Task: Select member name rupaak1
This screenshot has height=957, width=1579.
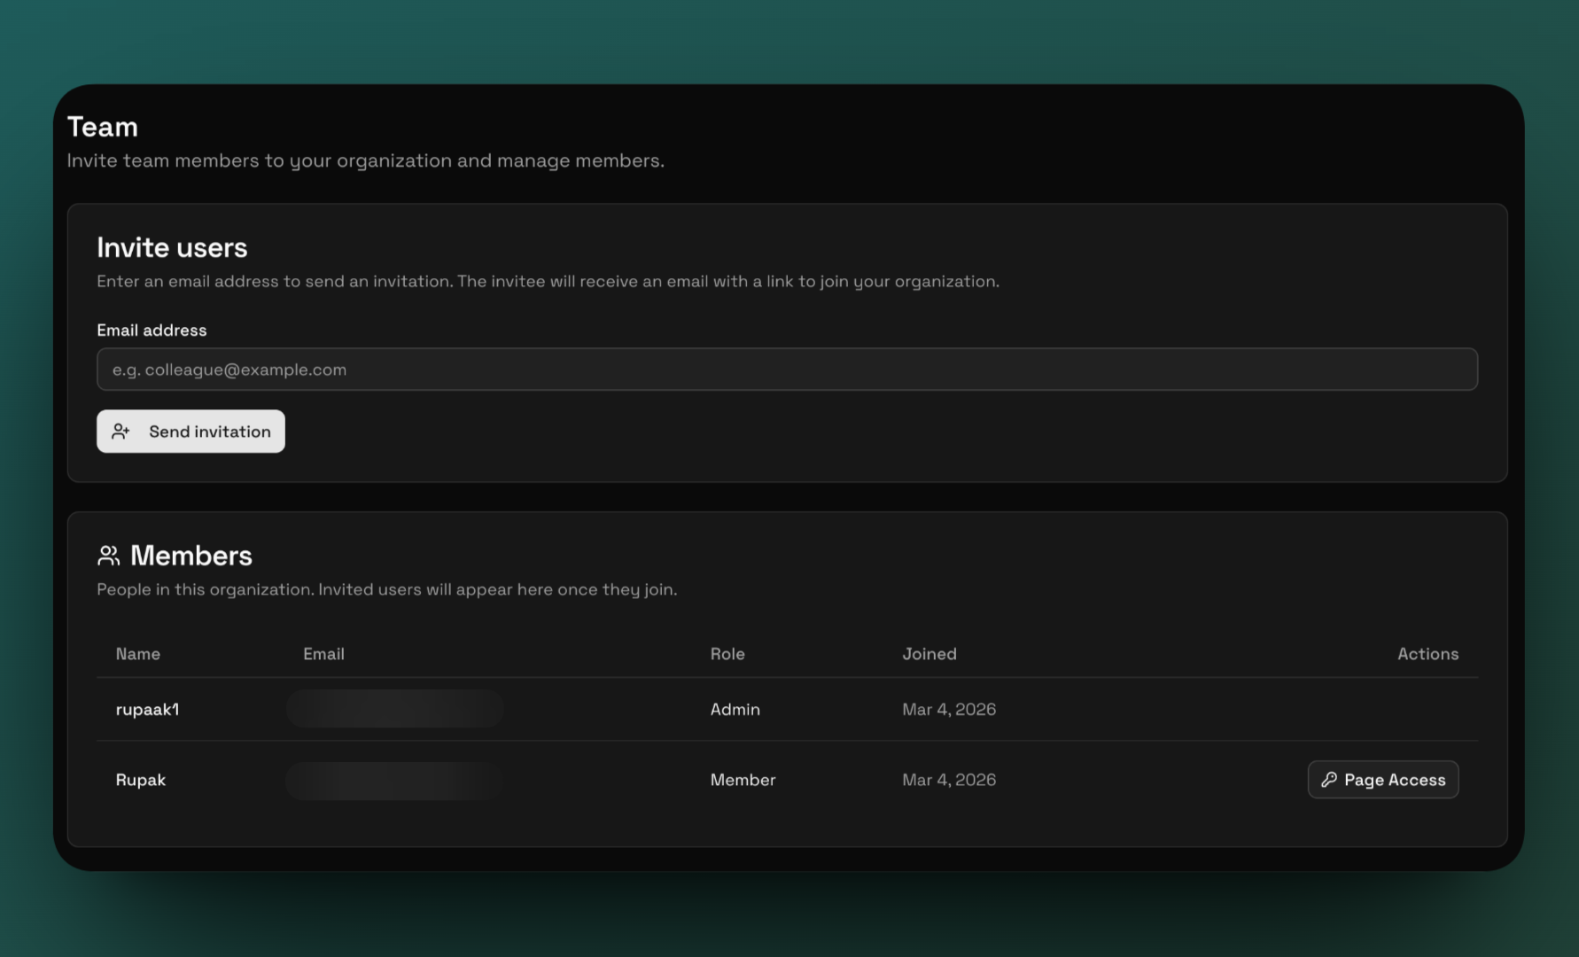Action: (147, 710)
